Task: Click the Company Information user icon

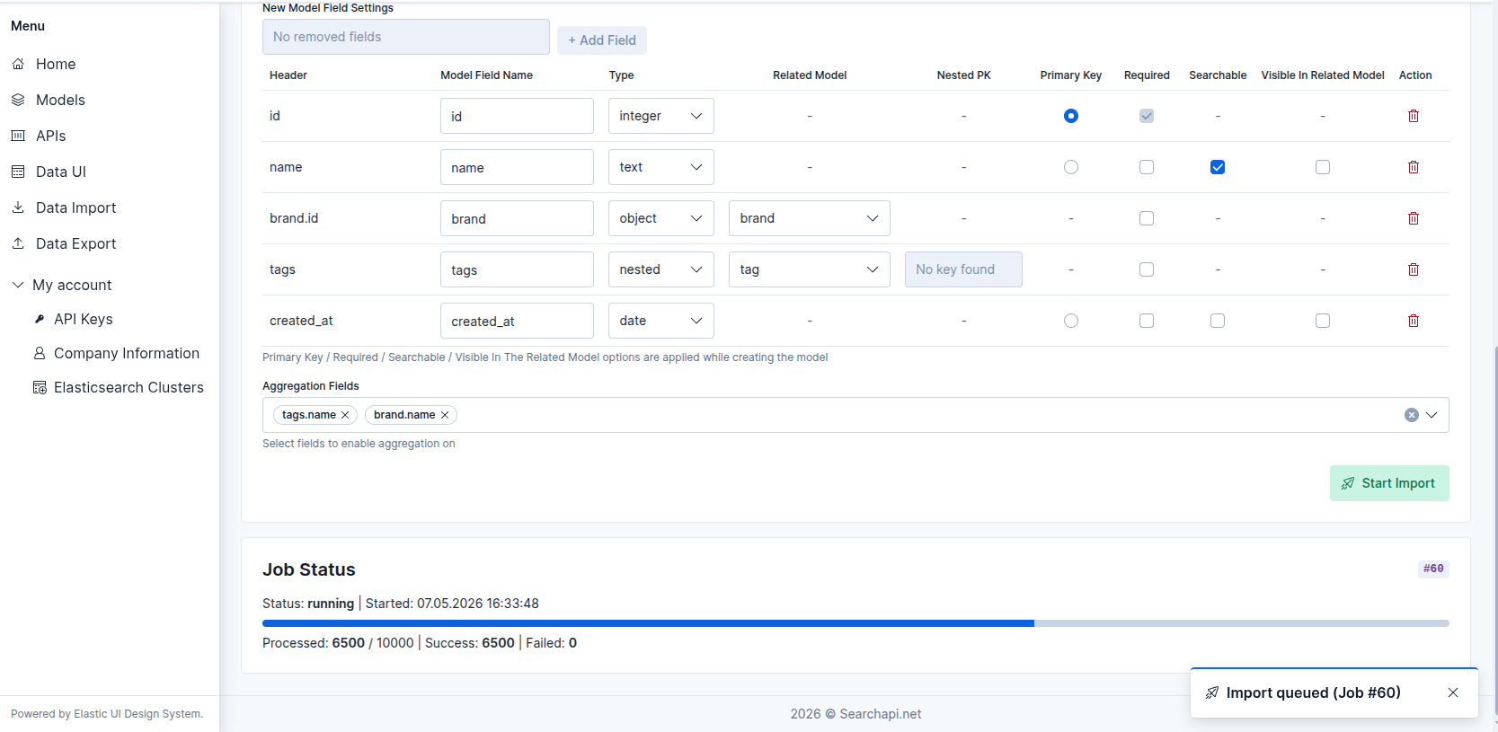Action: pyautogui.click(x=40, y=353)
